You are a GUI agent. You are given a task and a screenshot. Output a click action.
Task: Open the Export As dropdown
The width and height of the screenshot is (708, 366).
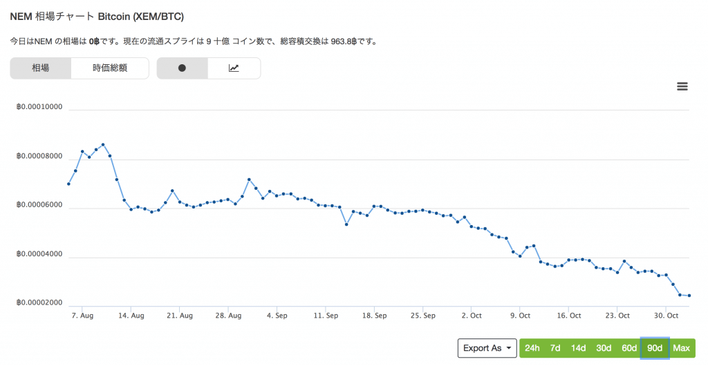coord(487,348)
